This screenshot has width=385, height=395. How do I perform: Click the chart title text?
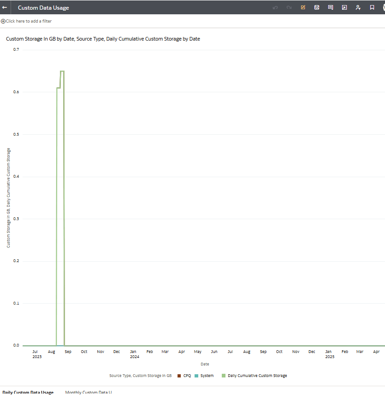[x=103, y=39]
